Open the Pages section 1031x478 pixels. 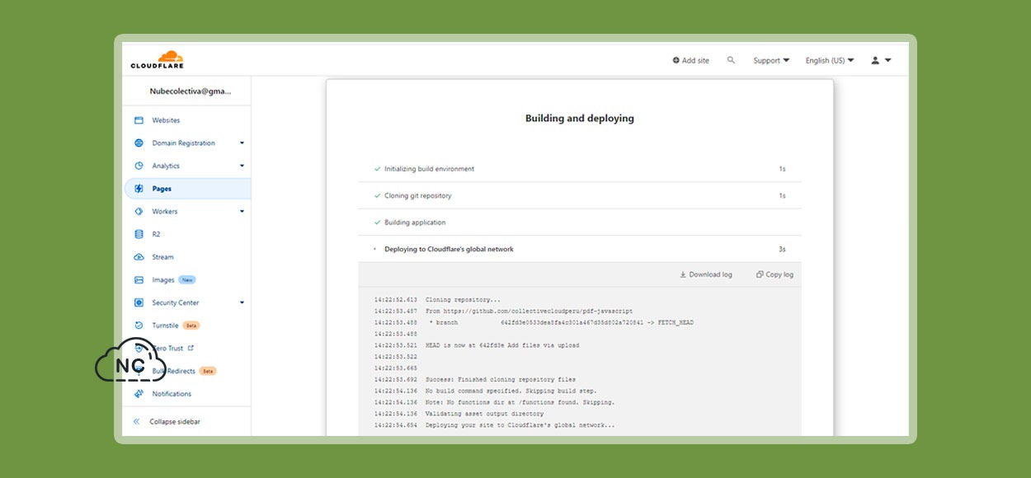click(x=187, y=189)
